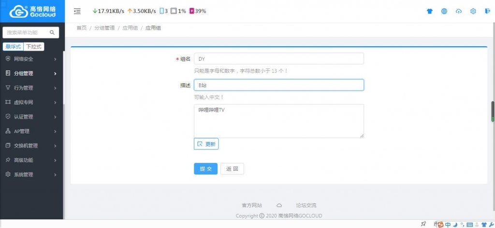
Task: Expand the 行为管理 menu
Action: [x=31, y=88]
